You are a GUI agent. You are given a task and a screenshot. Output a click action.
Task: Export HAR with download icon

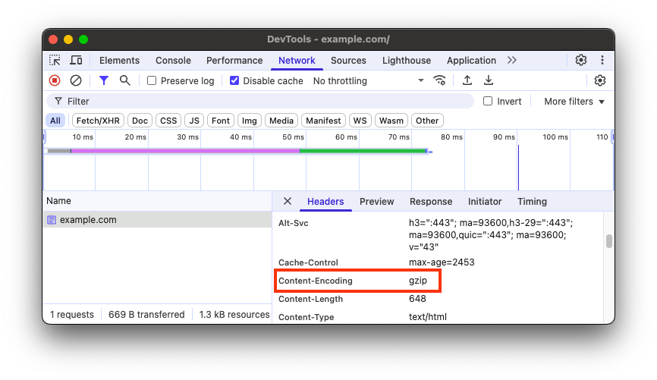coord(489,80)
